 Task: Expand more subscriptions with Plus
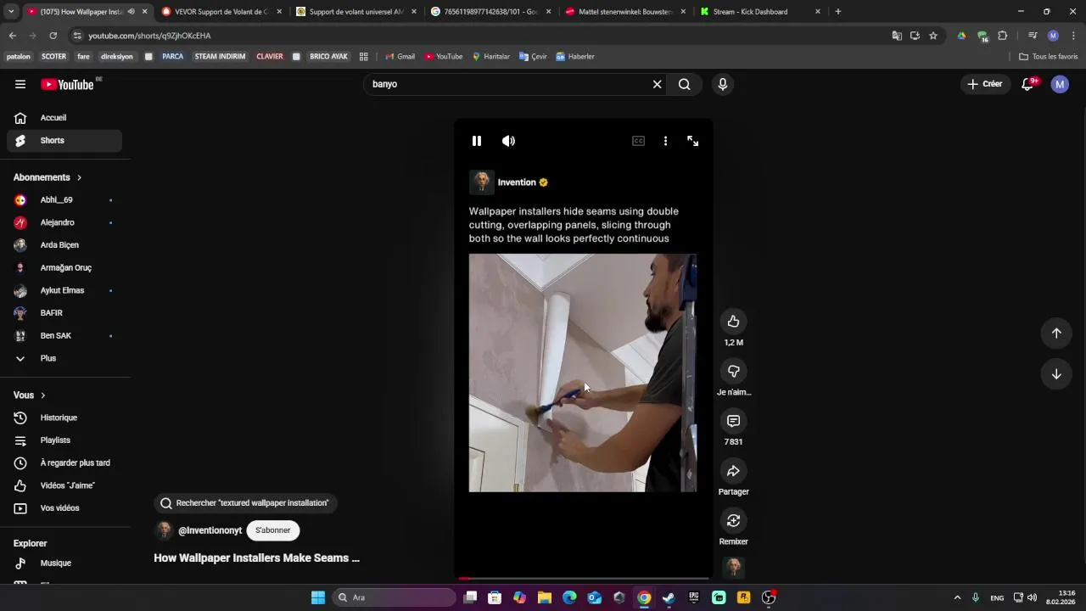click(x=64, y=358)
